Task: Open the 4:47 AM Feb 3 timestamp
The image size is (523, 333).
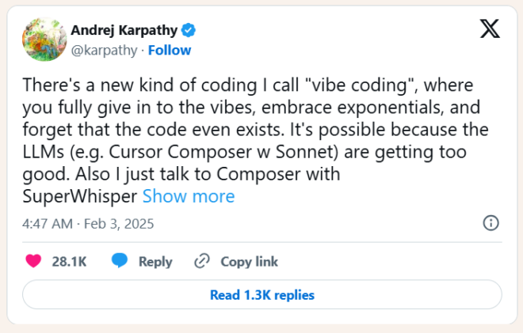Action: (88, 224)
